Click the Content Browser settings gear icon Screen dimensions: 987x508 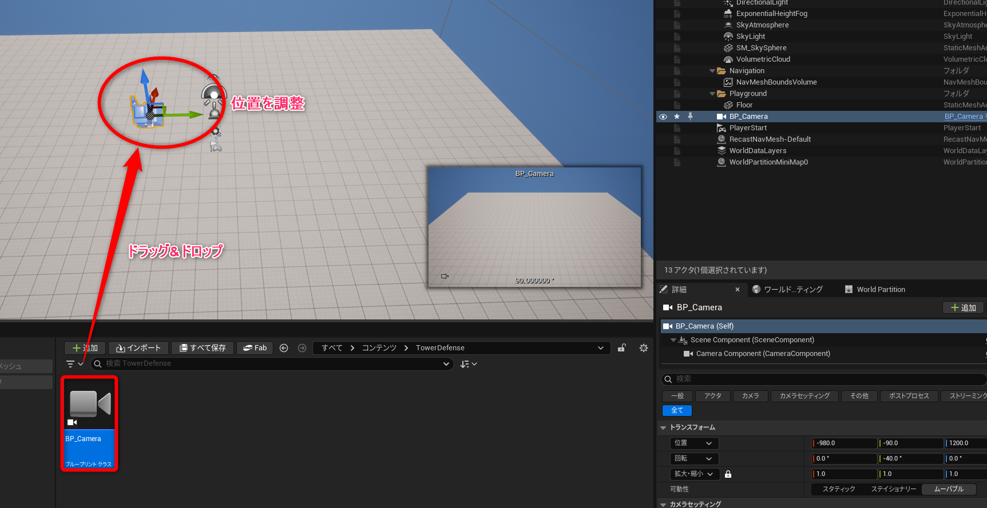pos(644,348)
